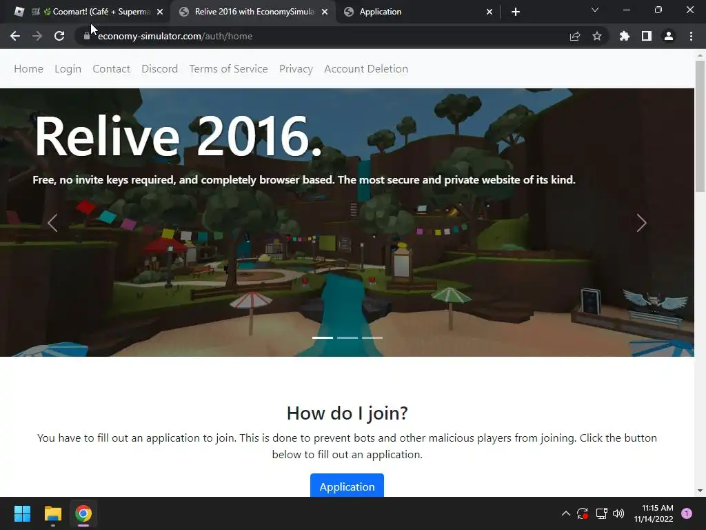Open File Explorer from the taskbar
The image size is (706, 530).
(x=52, y=513)
